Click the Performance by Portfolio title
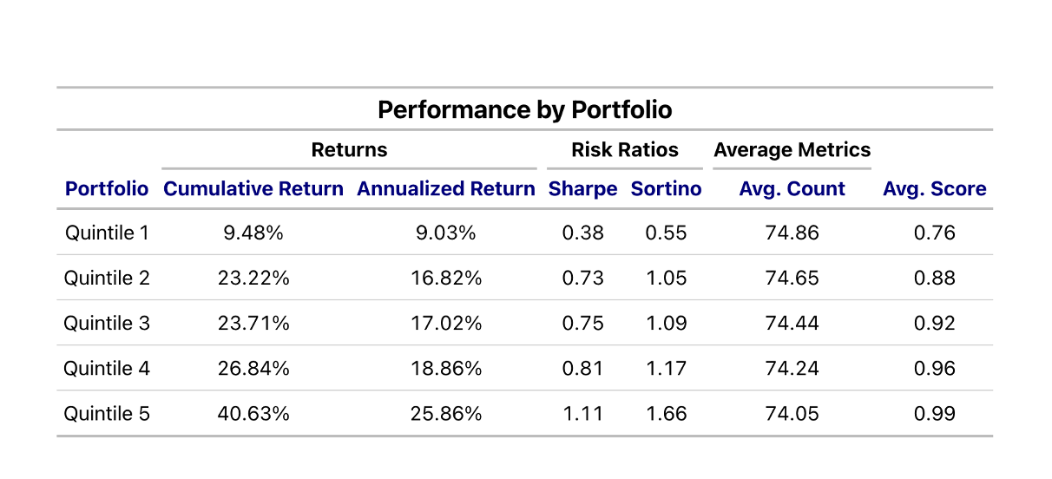This screenshot has width=1052, height=479. point(525,110)
